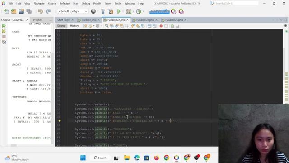Start the Debug Project toolbar icon
The image size is (289, 163).
coord(128,11)
